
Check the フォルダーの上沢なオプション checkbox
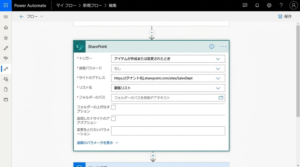pyautogui.click(x=113, y=107)
